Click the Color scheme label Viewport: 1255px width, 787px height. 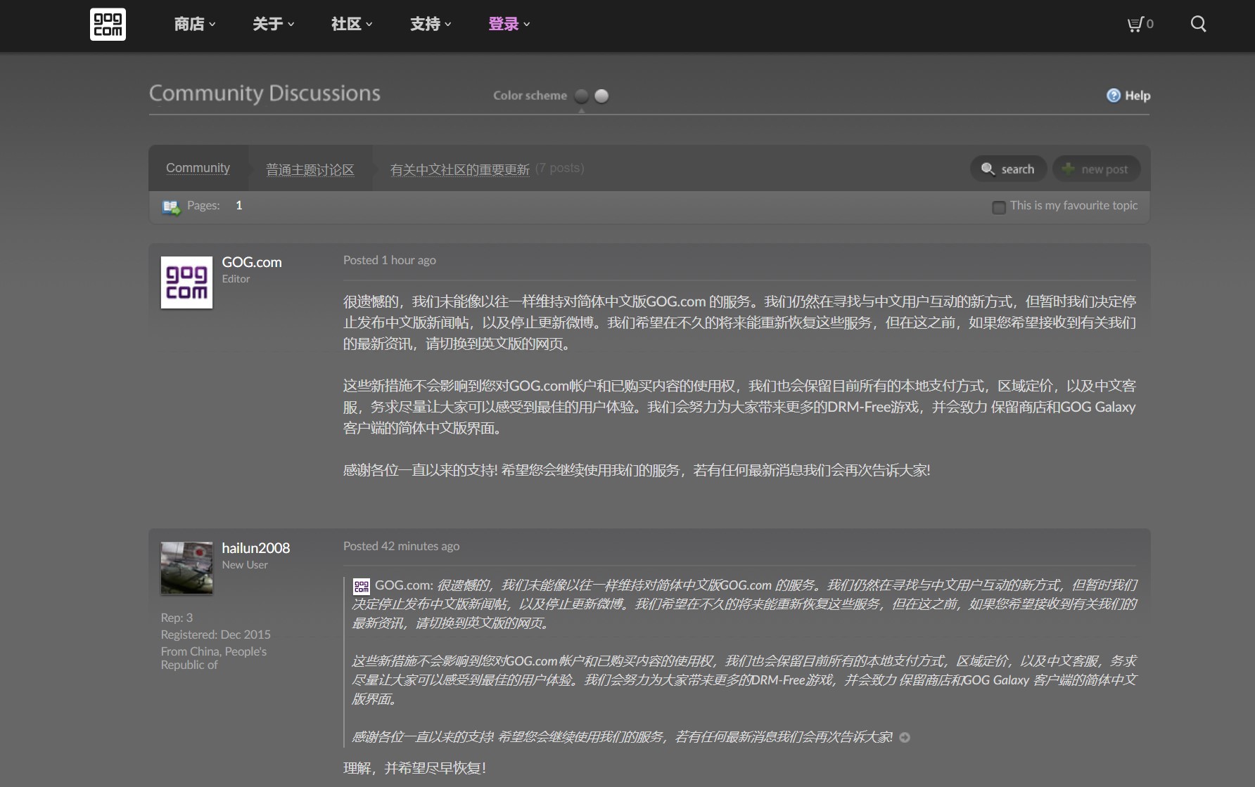[x=530, y=96]
